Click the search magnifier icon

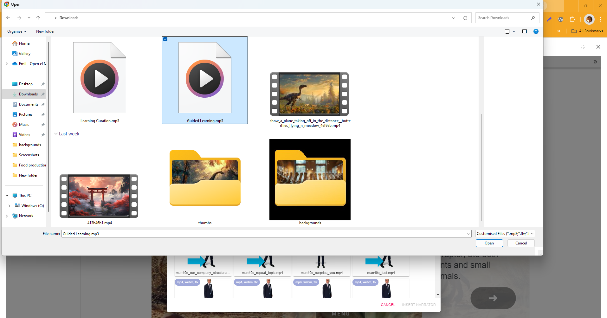pyautogui.click(x=533, y=18)
